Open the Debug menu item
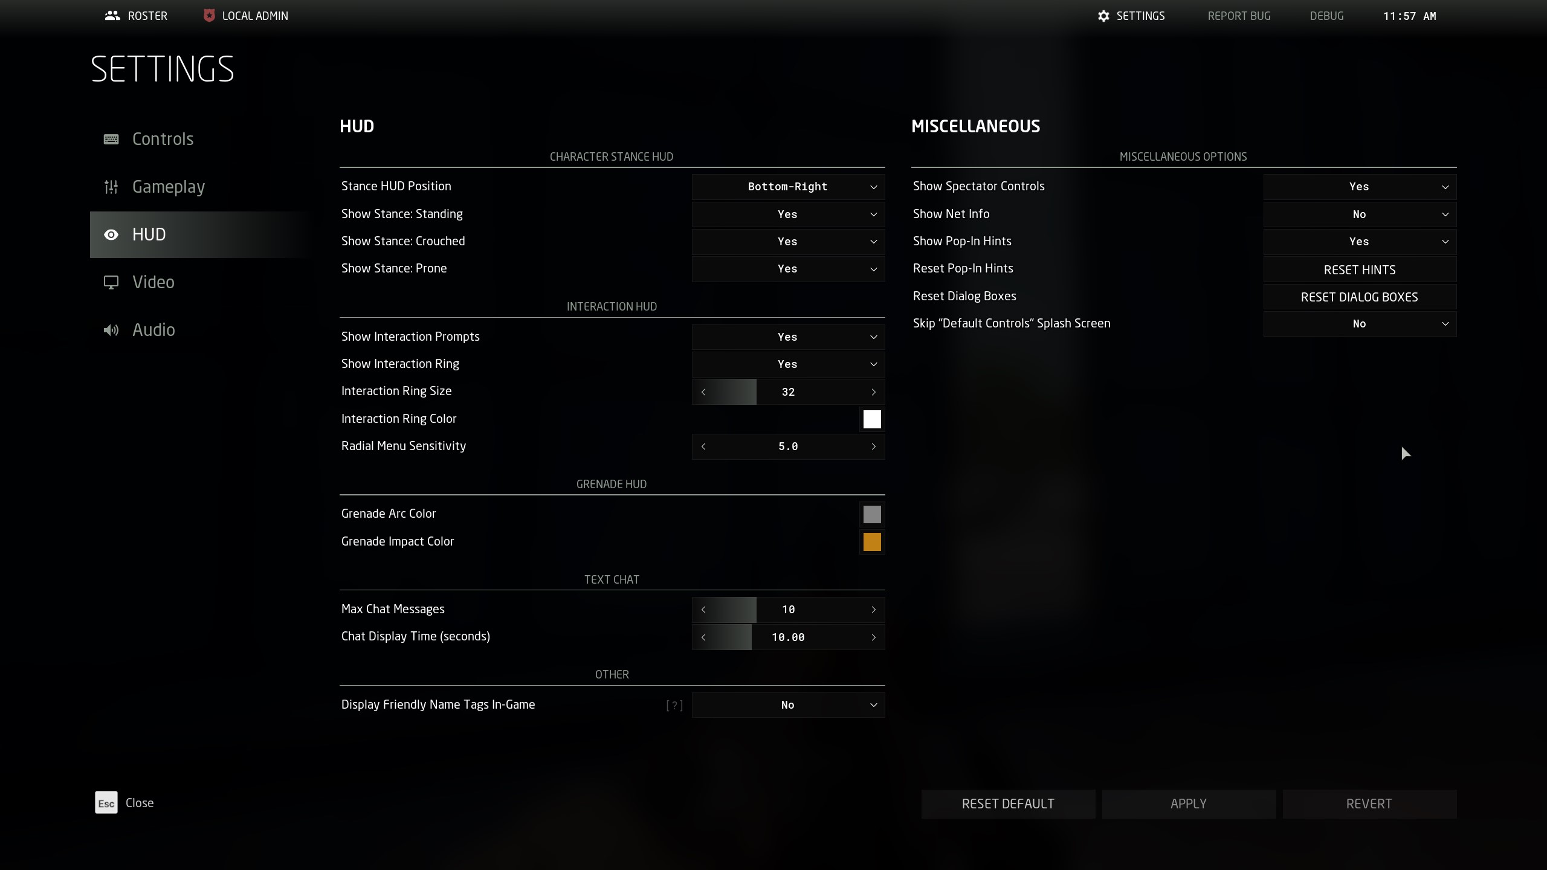The height and width of the screenshot is (870, 1547). [1326, 16]
